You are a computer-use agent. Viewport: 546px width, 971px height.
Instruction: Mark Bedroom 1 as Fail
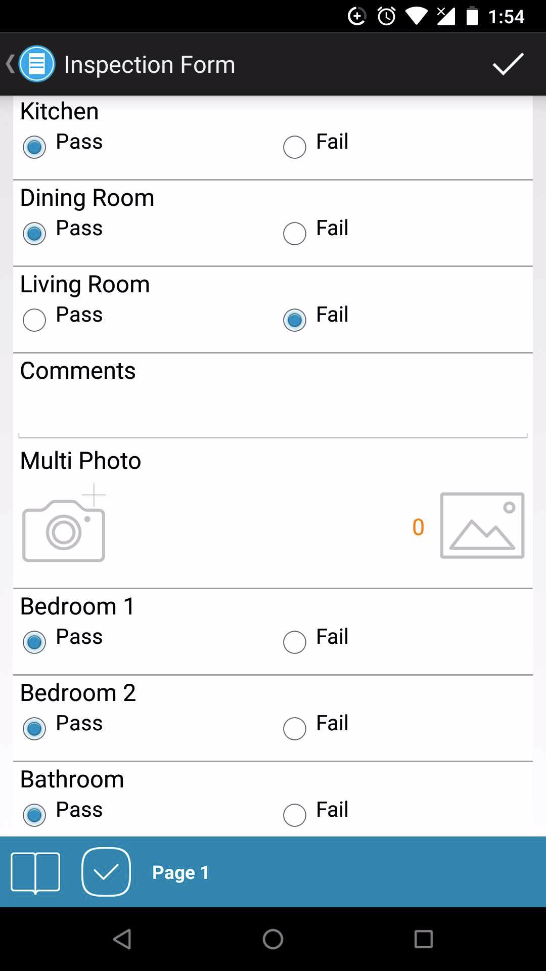click(295, 642)
